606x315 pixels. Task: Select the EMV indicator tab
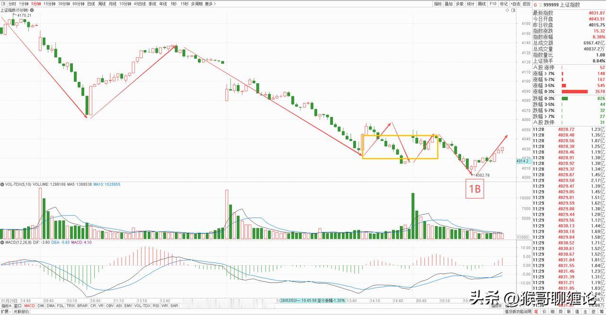[x=128, y=306]
